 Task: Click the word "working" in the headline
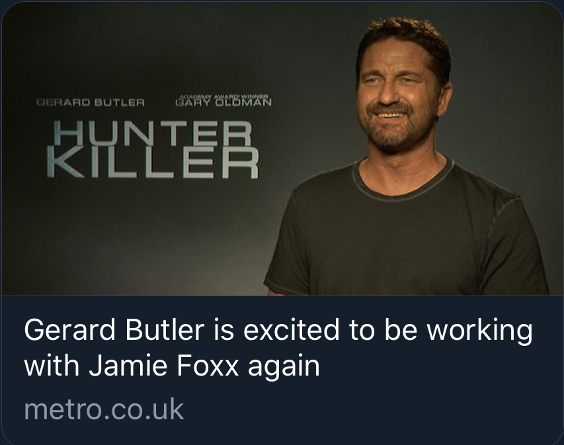471,330
